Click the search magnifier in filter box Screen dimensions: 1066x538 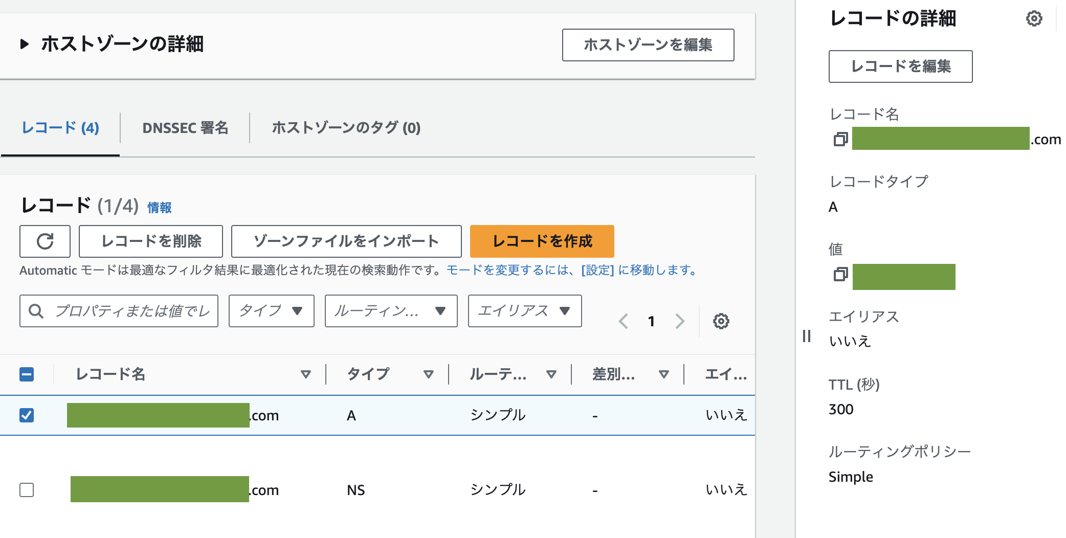click(36, 311)
